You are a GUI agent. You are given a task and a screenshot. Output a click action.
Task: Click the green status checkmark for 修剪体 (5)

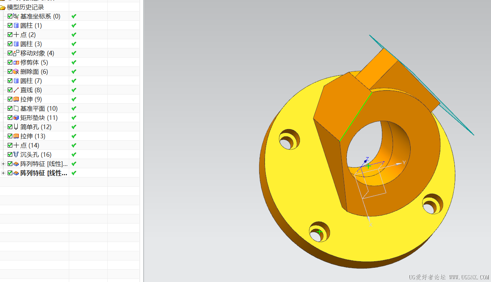coord(74,62)
